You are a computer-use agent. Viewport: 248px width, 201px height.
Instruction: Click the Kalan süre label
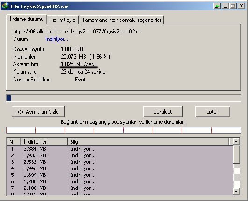(25, 72)
